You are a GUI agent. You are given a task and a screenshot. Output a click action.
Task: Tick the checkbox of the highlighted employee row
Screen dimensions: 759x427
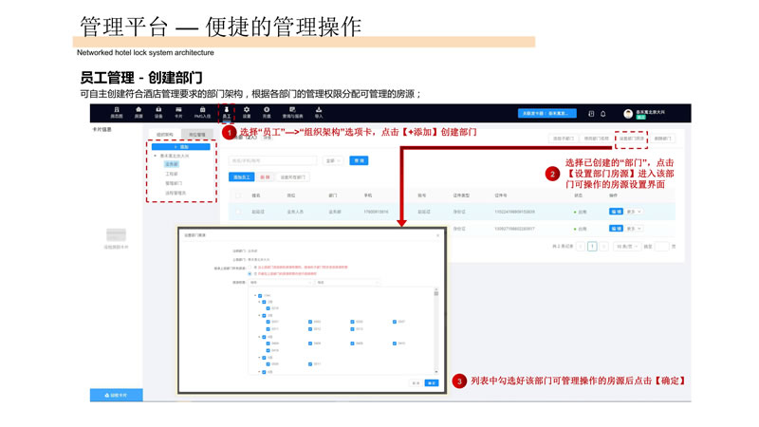pos(238,212)
